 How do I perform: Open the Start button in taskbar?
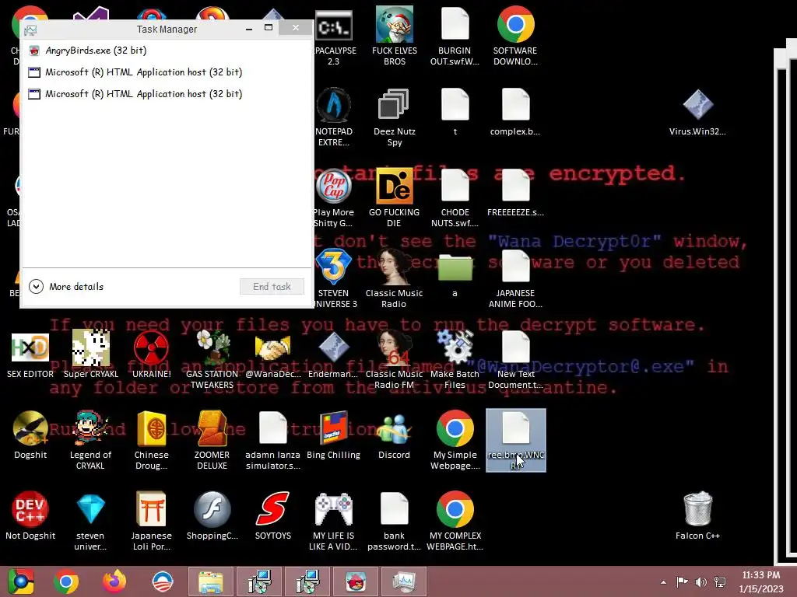point(20,581)
